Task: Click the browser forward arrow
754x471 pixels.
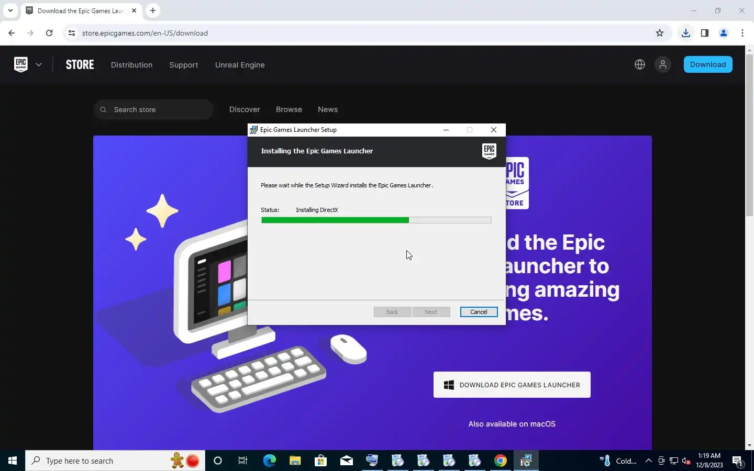Action: [30, 33]
